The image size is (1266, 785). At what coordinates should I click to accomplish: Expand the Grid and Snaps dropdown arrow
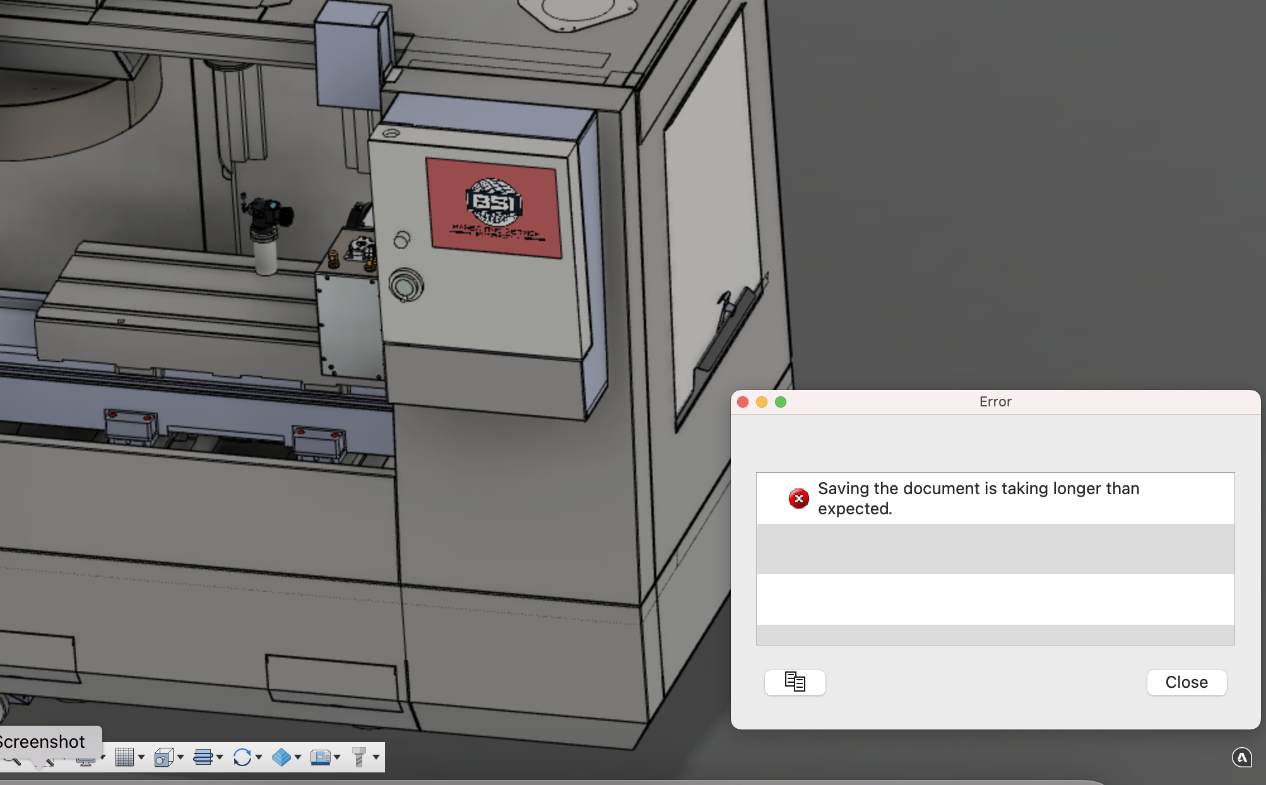pos(141,757)
